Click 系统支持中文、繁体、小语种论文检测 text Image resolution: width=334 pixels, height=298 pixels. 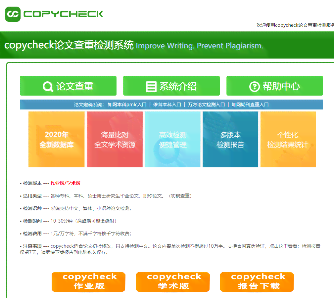point(91,208)
